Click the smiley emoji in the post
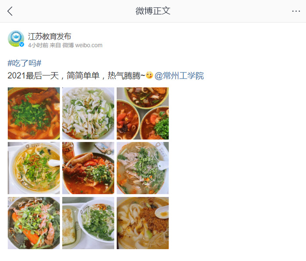 (149, 75)
